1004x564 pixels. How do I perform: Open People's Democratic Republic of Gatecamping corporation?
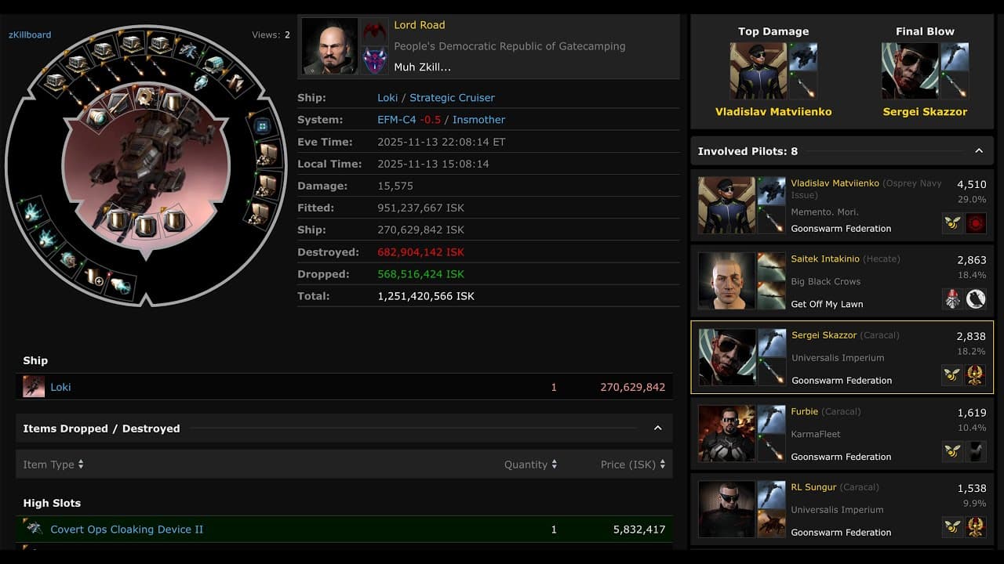[510, 46]
